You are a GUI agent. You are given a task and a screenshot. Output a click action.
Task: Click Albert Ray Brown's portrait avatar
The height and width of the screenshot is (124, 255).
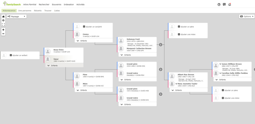[x=172, y=76]
